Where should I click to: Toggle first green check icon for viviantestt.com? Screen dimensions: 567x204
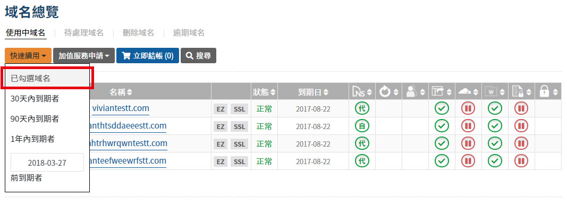[x=441, y=108]
